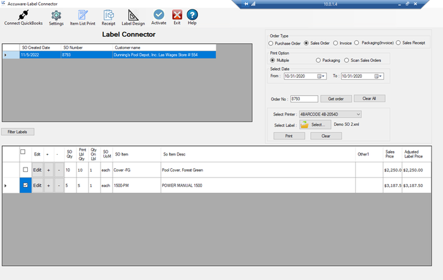Open the To date picker dropdown
Image resolution: width=443 pixels, height=280 pixels.
[378, 76]
